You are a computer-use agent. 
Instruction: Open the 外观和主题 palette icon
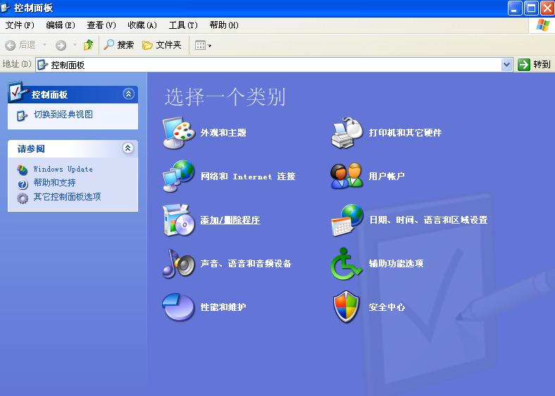click(179, 133)
